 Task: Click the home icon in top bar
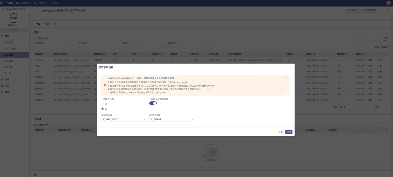2,3
